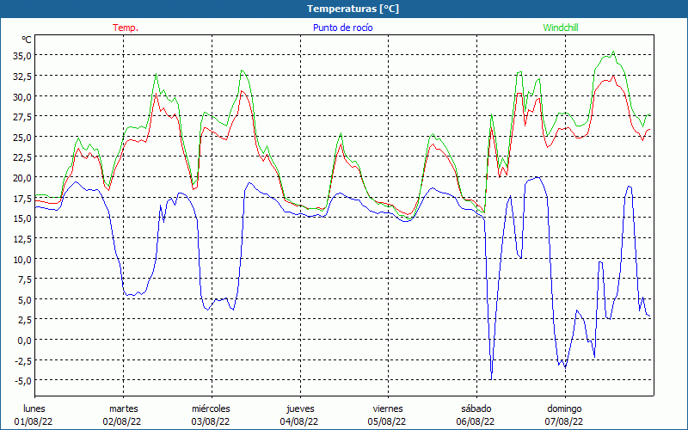
Task: Click the dew point minimum on sábado morning
Action: pos(491,379)
